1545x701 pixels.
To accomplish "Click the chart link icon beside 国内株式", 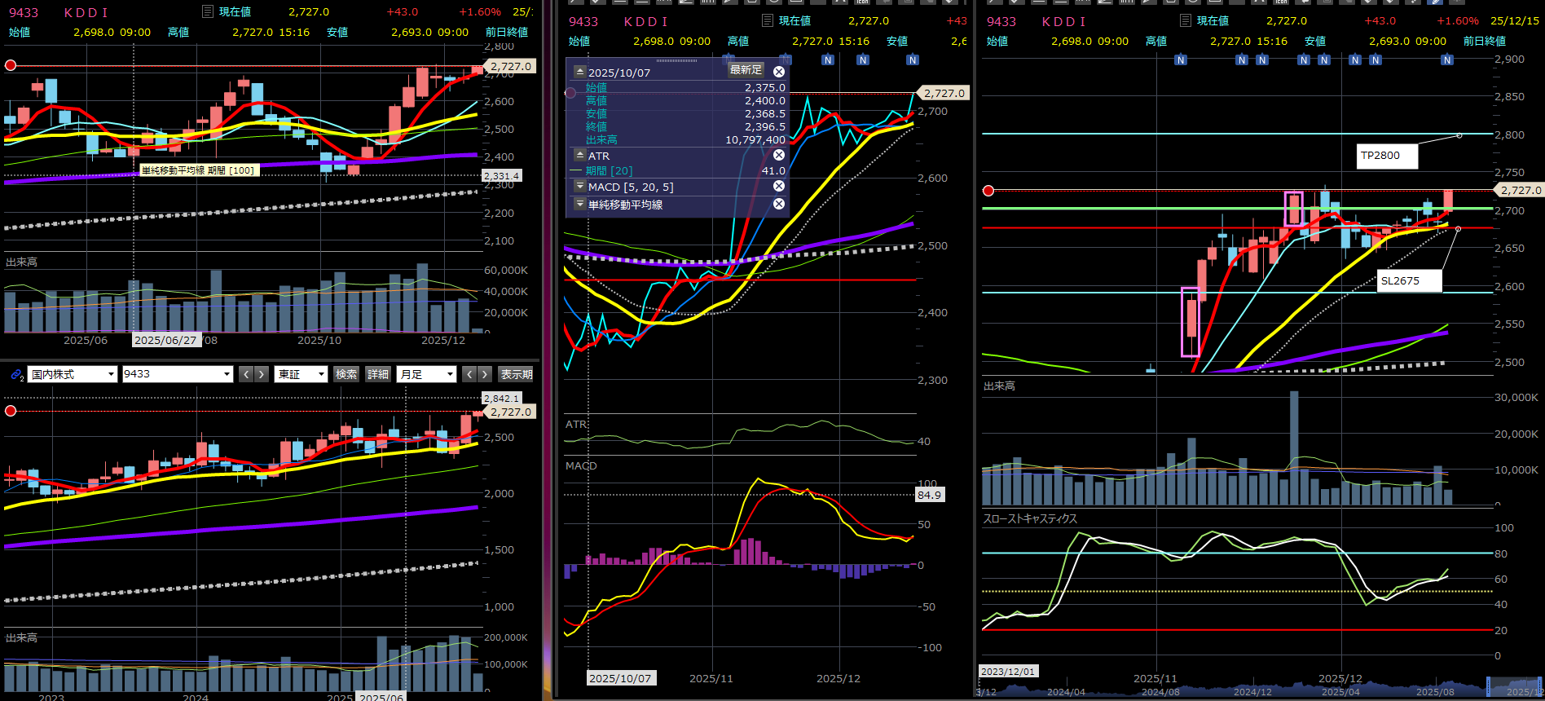I will point(16,375).
